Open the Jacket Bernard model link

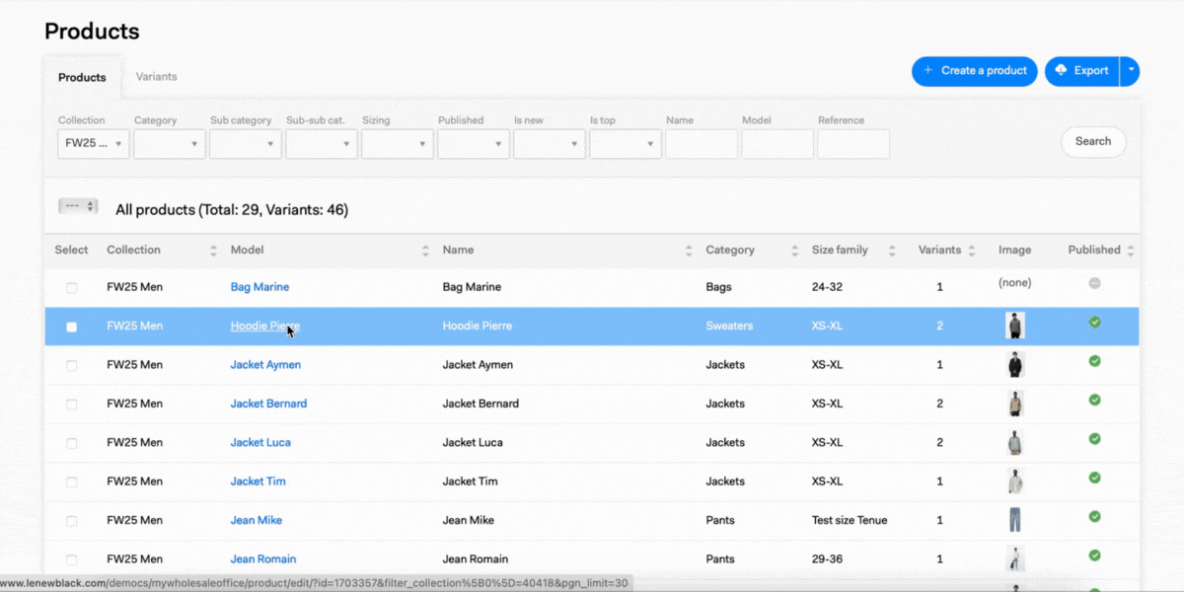tap(268, 404)
